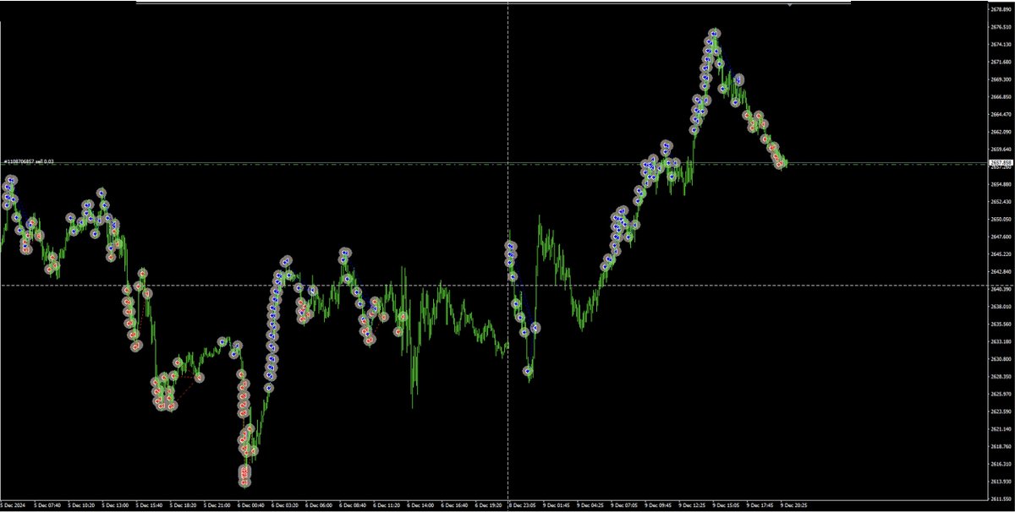Click the highlighted current price tag 2657.658
Viewport: 1015px width, 512px height.
coord(1001,161)
